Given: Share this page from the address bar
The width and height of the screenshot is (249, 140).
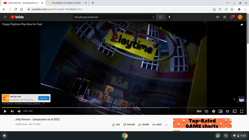Looking at the screenshot, I should click(226, 9).
